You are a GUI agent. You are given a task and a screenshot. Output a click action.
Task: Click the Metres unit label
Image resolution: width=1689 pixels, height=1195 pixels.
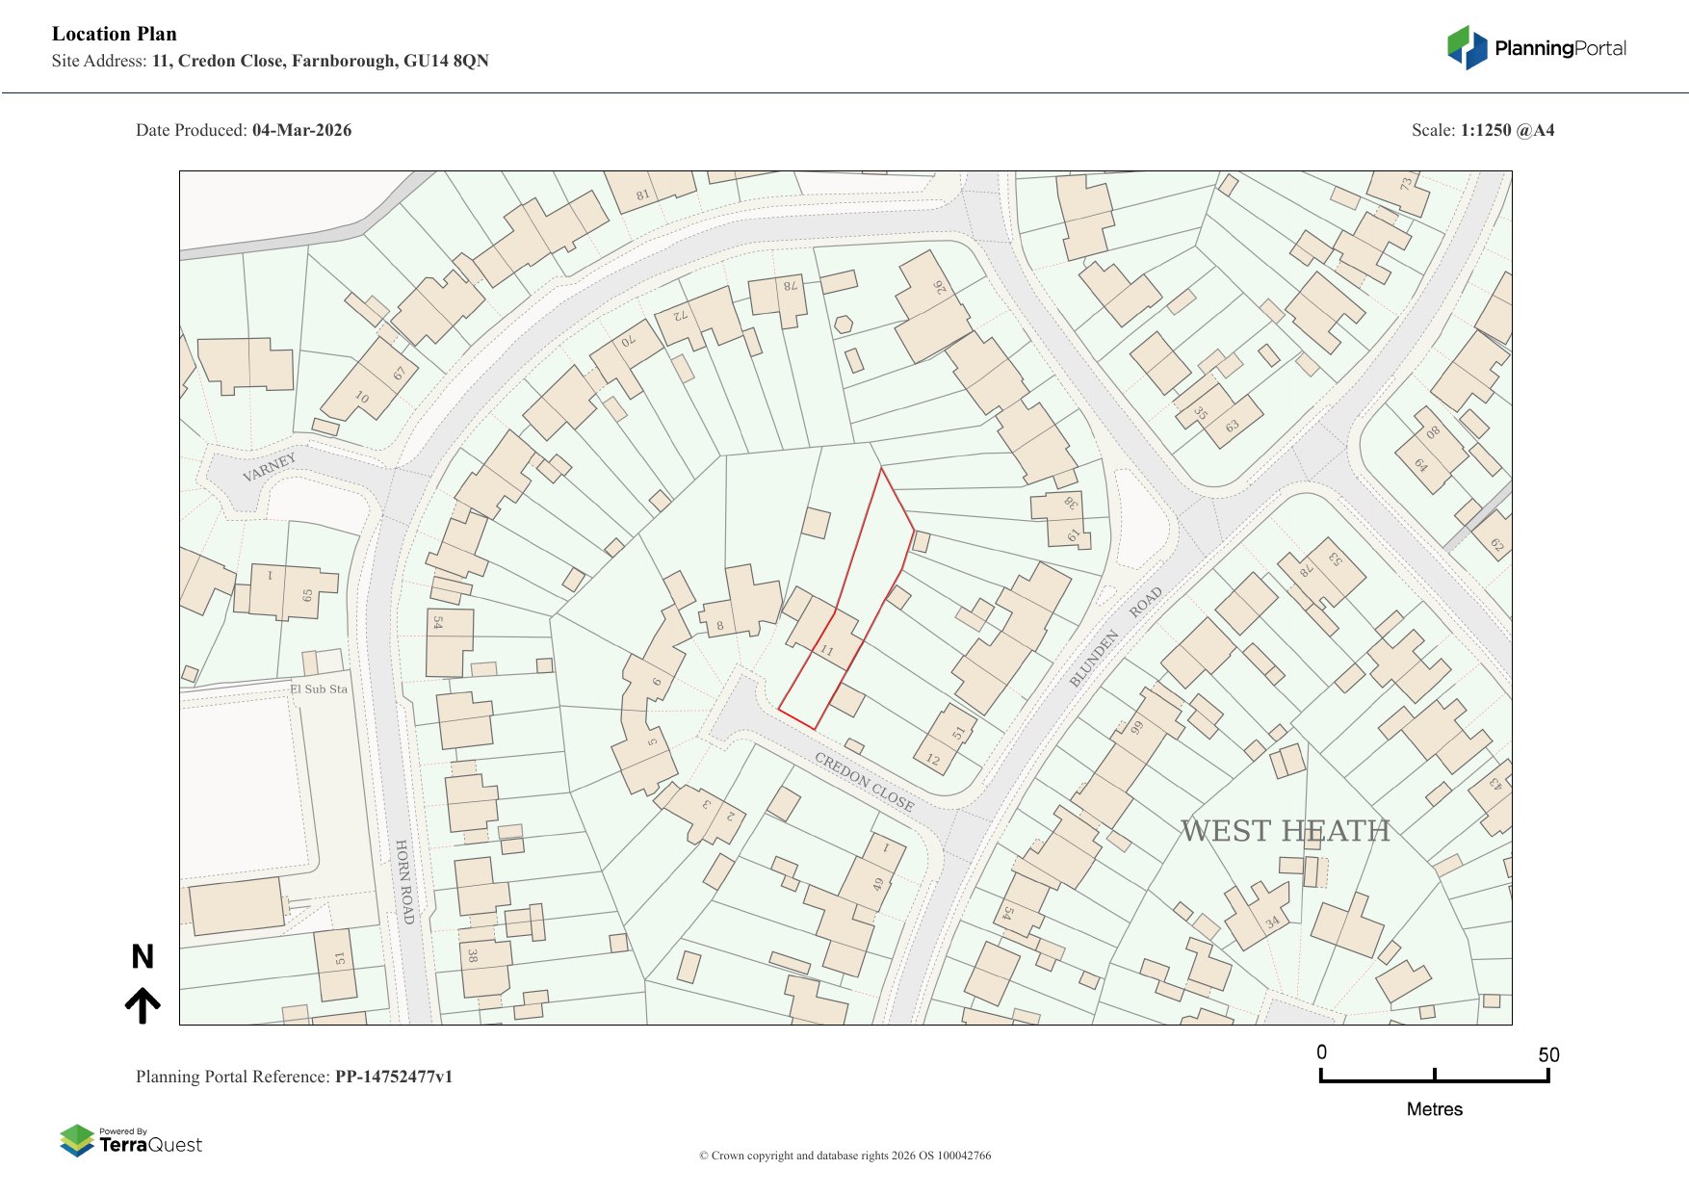(1434, 1109)
